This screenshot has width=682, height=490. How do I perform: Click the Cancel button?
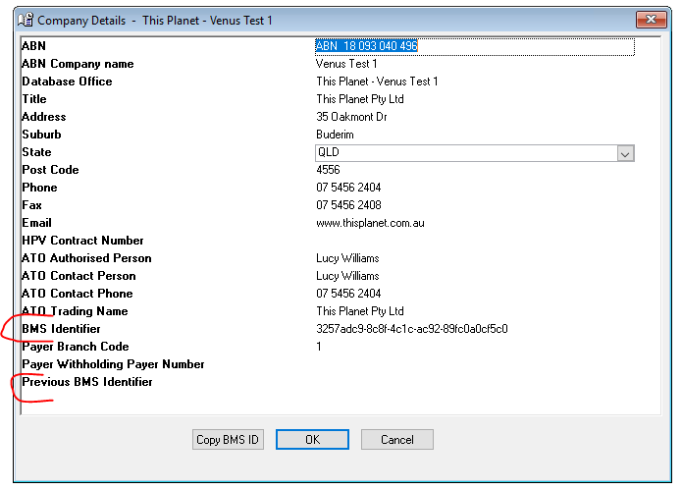point(397,440)
